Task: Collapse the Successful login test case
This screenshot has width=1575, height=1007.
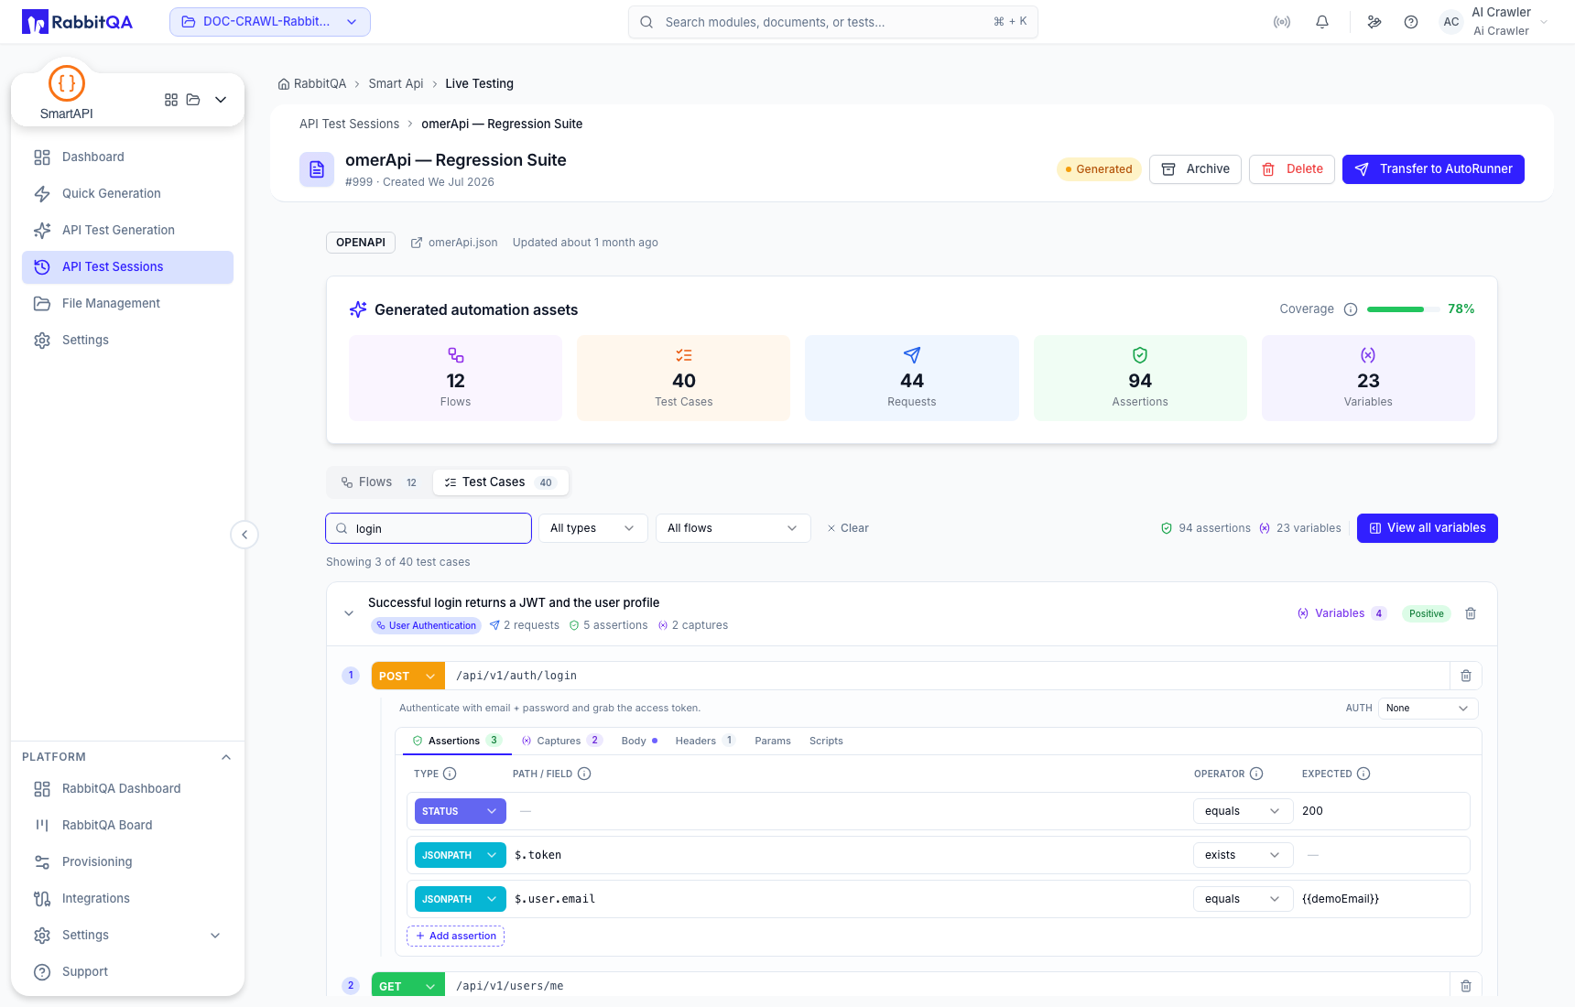Action: pyautogui.click(x=349, y=613)
